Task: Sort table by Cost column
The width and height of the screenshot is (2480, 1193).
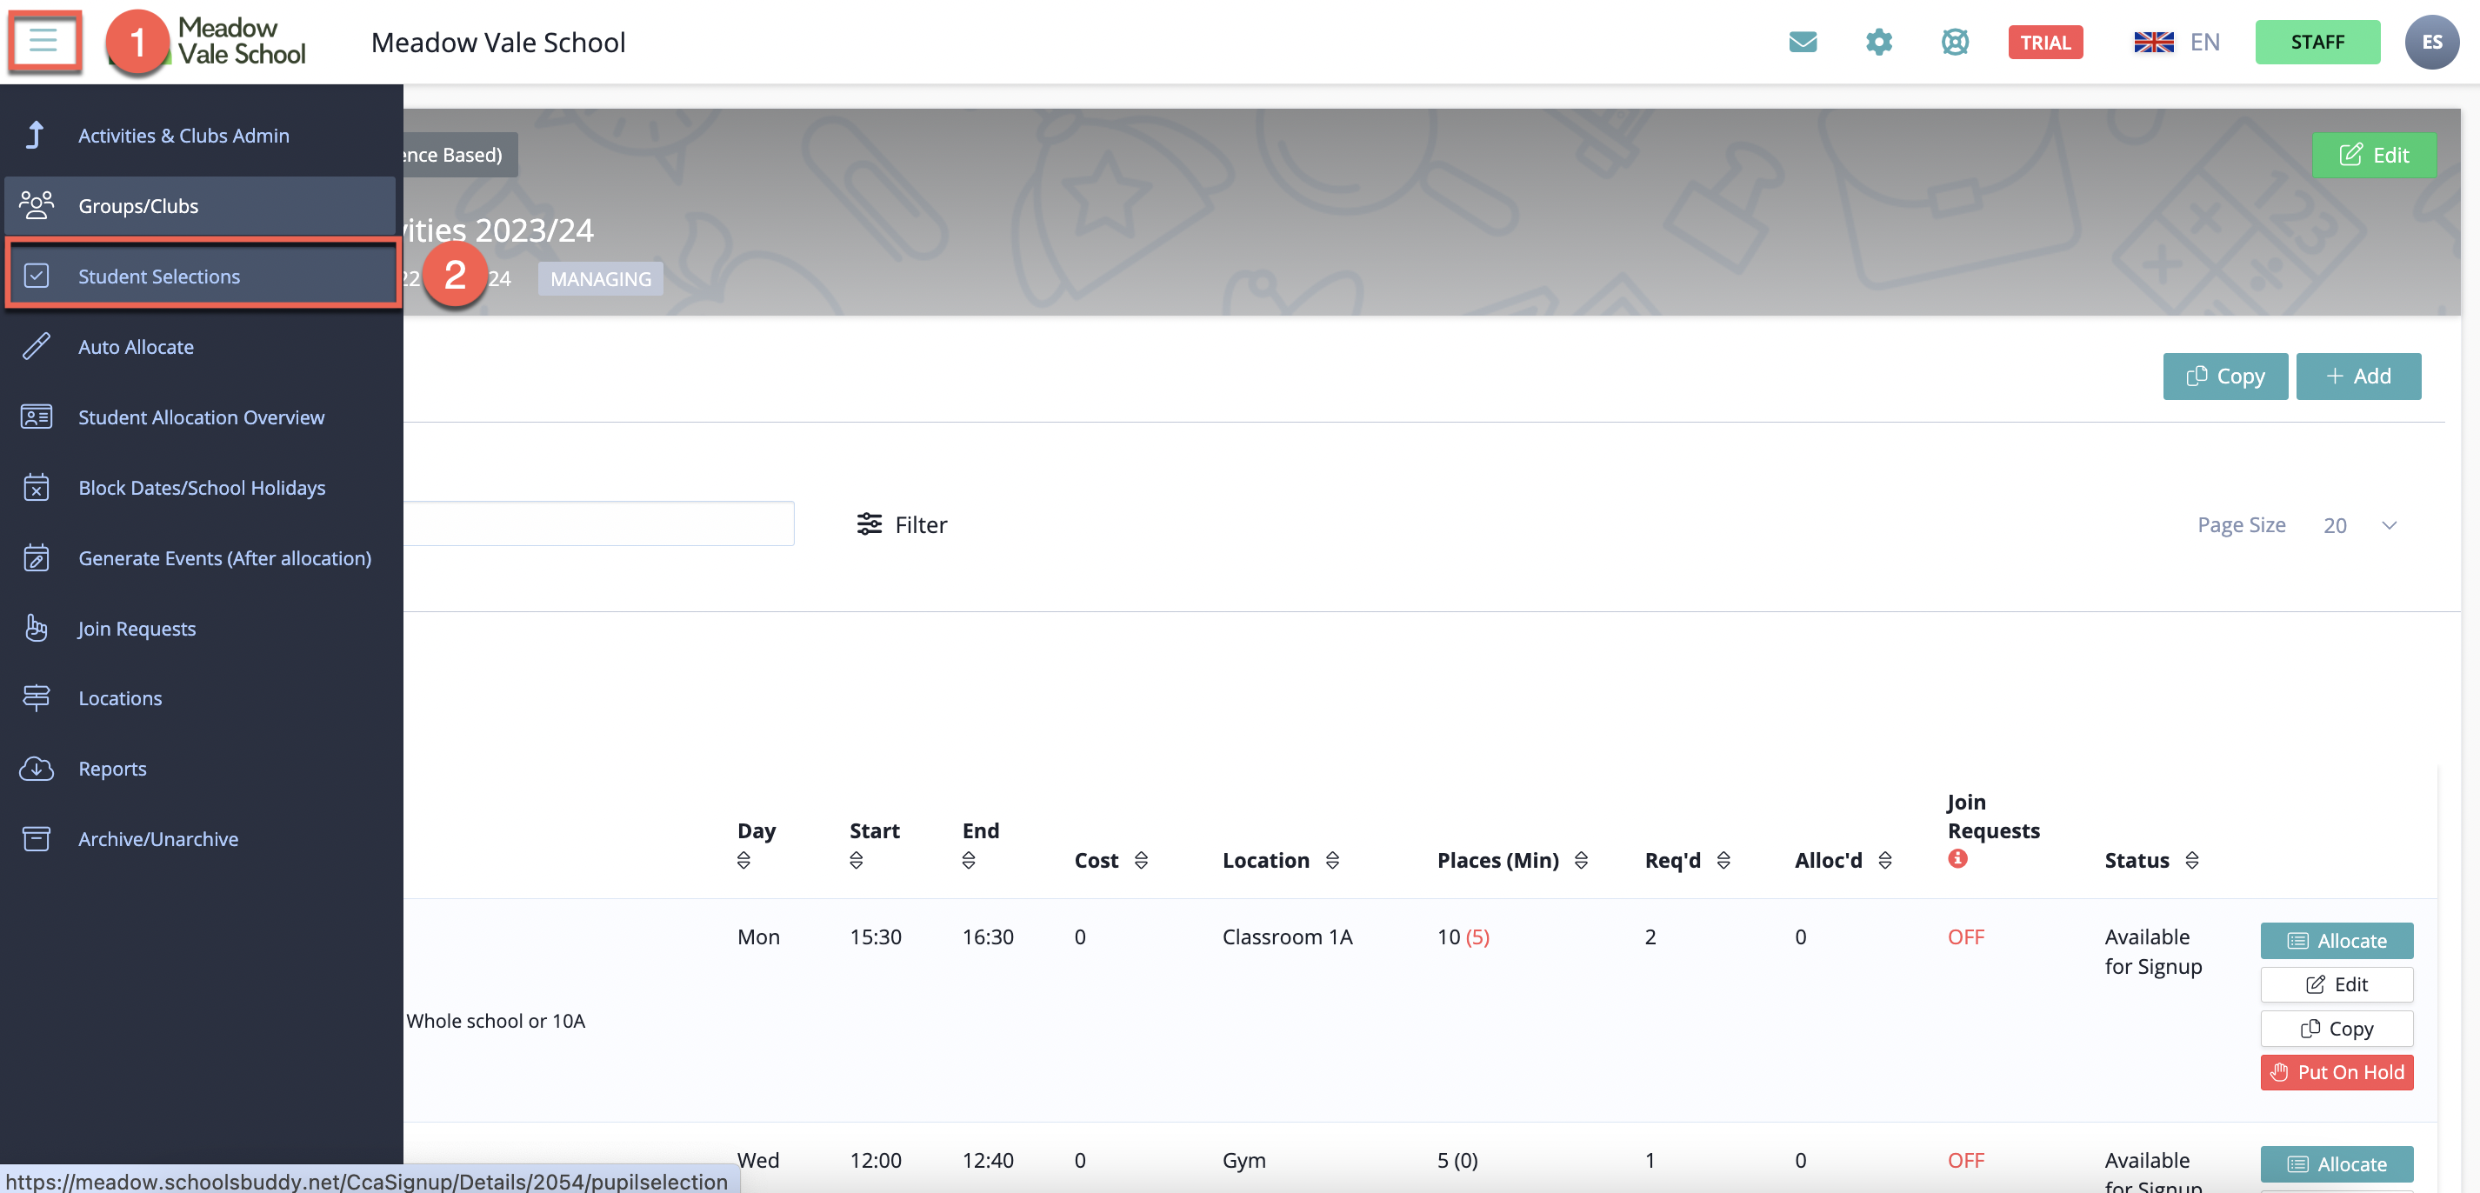Action: pos(1141,860)
